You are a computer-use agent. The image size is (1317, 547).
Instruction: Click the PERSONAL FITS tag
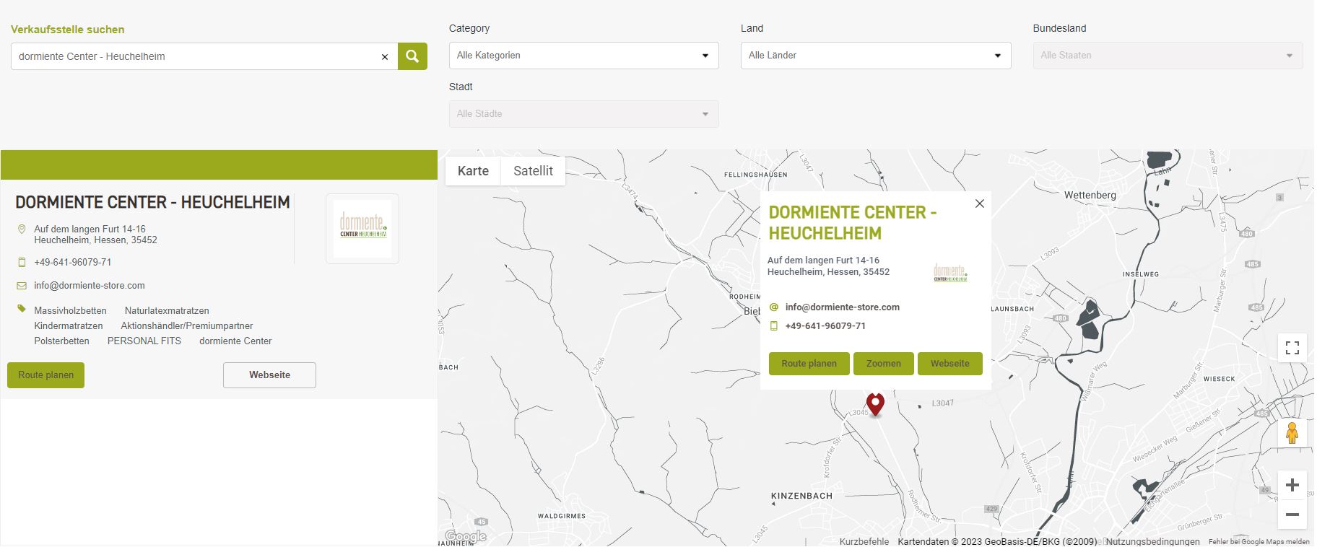[144, 341]
